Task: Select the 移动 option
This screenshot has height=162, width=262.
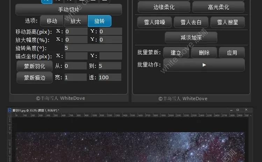Action: 52,21
